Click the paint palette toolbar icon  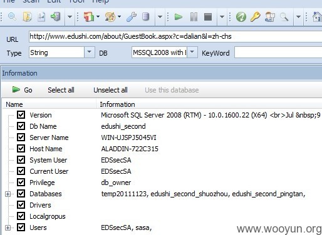coord(110,17)
